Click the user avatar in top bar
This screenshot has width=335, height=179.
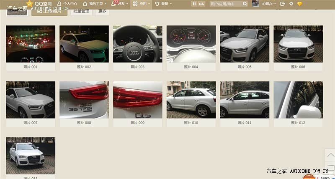[x=255, y=4]
